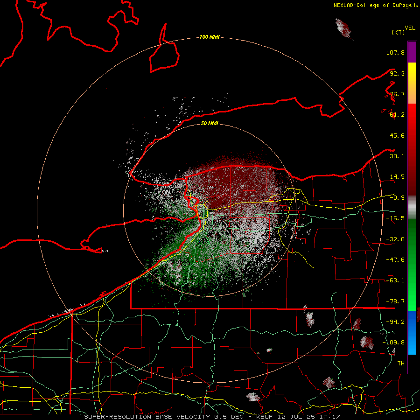Select the -78.7 scale value
Viewport: 420px width, 420px height.
point(395,301)
